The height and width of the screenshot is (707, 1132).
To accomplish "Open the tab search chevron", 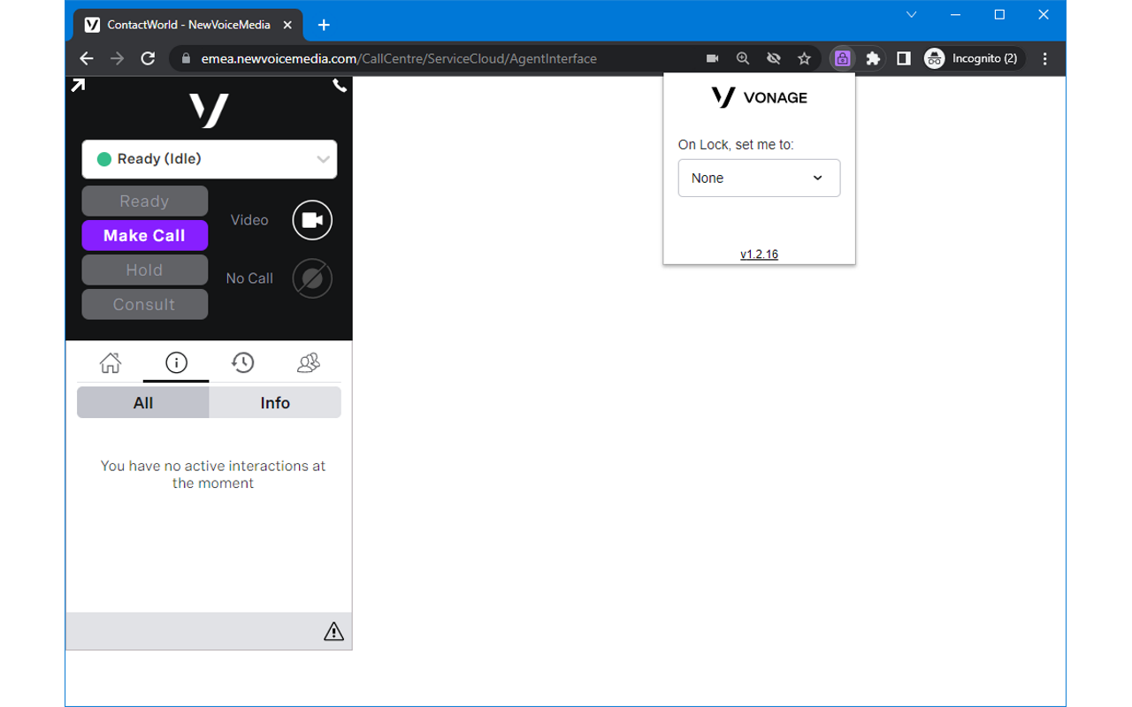I will pyautogui.click(x=912, y=15).
